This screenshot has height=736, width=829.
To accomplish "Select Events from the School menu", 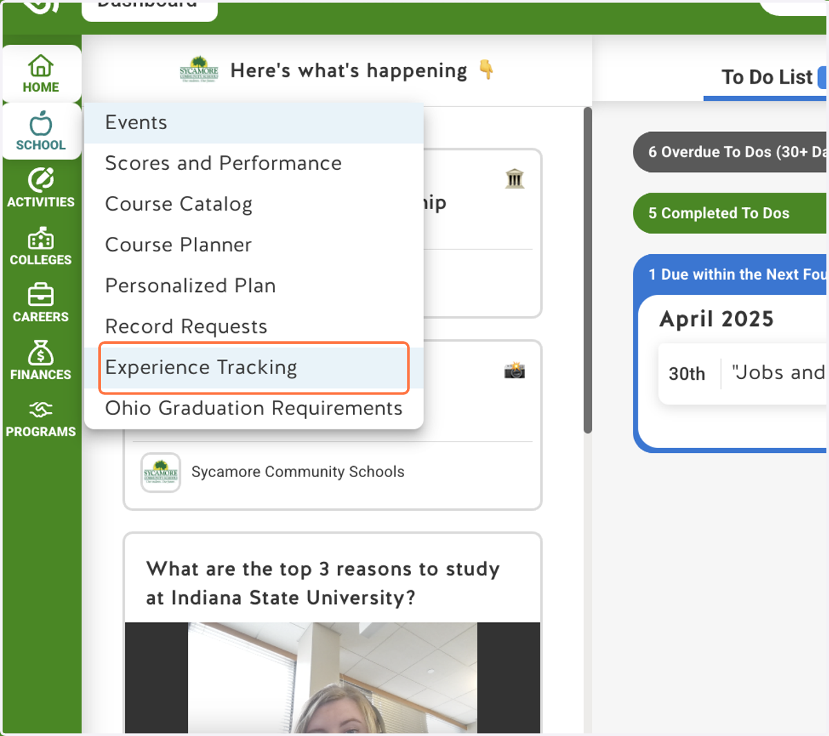I will click(x=254, y=123).
